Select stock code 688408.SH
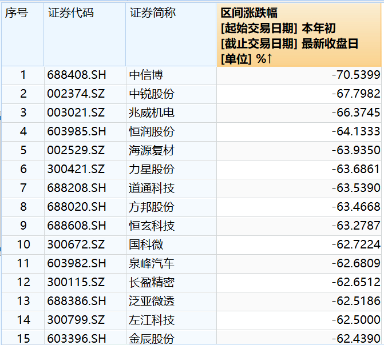384x345 pixels. (77, 75)
